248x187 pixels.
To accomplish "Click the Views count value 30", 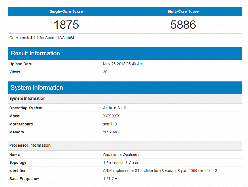I will [105, 72].
